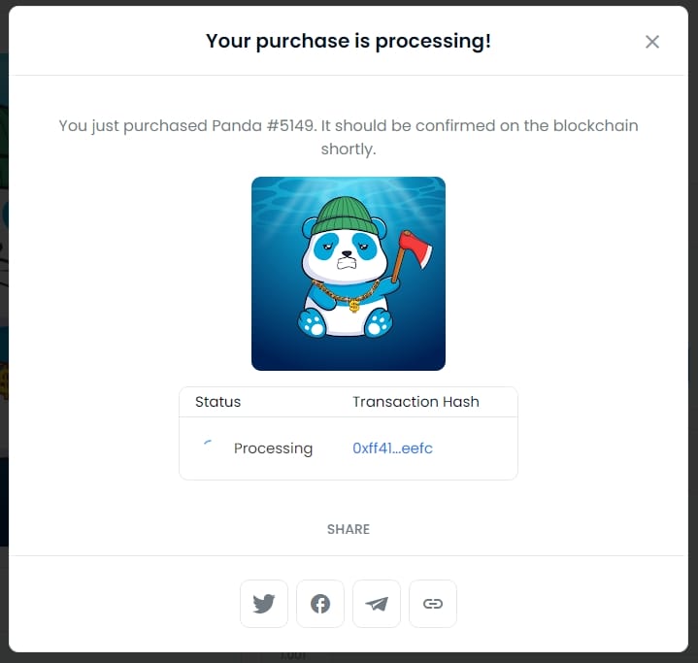Share the purchase on Twitter
This screenshot has height=663, width=698.
(x=264, y=604)
